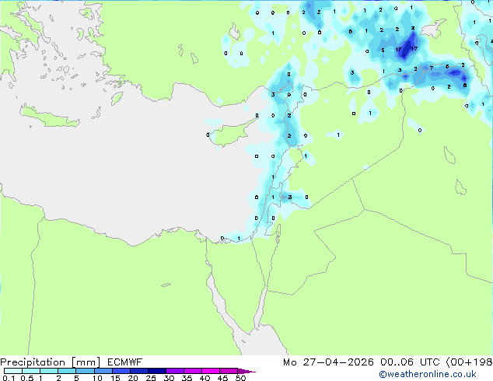Click the legend label '50'
493x381 pixels.
click(240, 378)
